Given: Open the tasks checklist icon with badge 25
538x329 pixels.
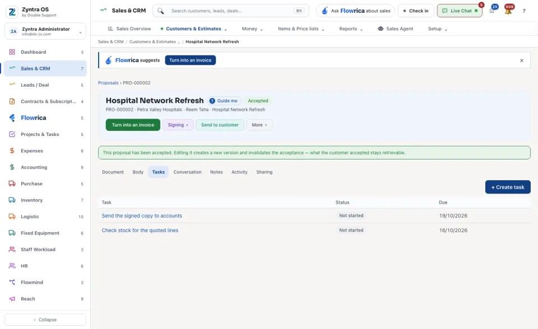Looking at the screenshot, I should pyautogui.click(x=492, y=11).
